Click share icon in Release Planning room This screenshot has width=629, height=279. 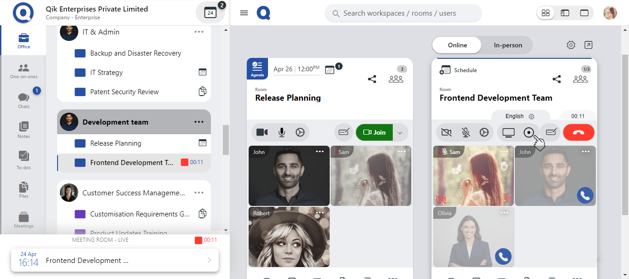pyautogui.click(x=372, y=79)
